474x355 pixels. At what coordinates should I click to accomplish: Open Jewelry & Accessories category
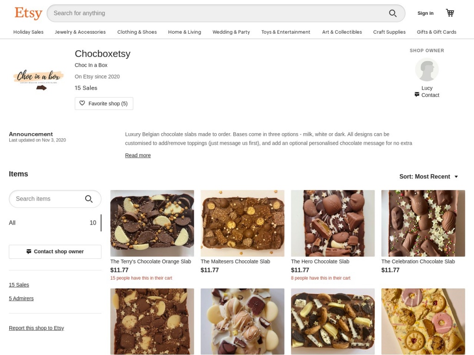[x=80, y=32]
